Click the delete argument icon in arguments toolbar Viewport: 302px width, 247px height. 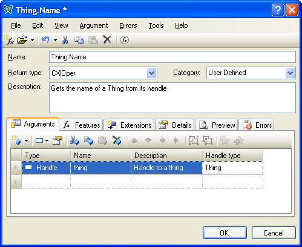tap(117, 140)
